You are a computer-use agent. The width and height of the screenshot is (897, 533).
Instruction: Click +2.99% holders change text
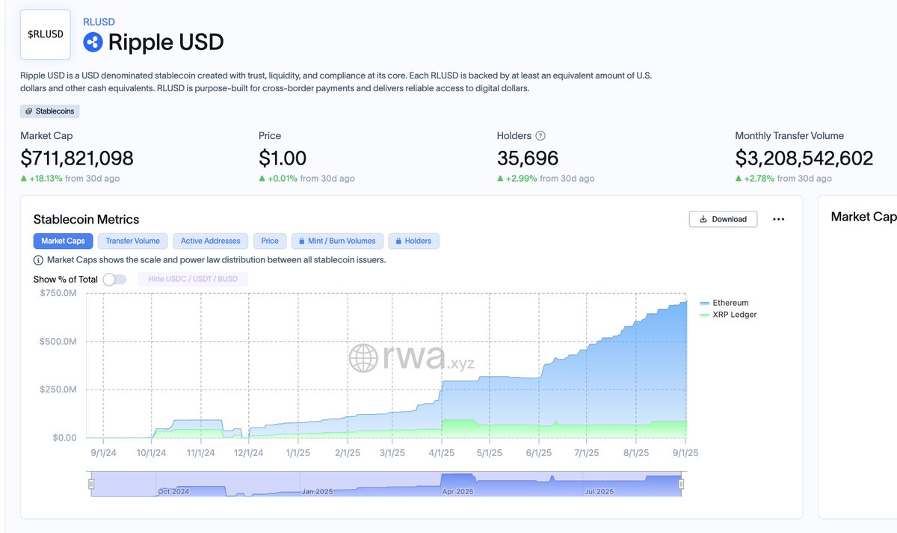tap(520, 179)
